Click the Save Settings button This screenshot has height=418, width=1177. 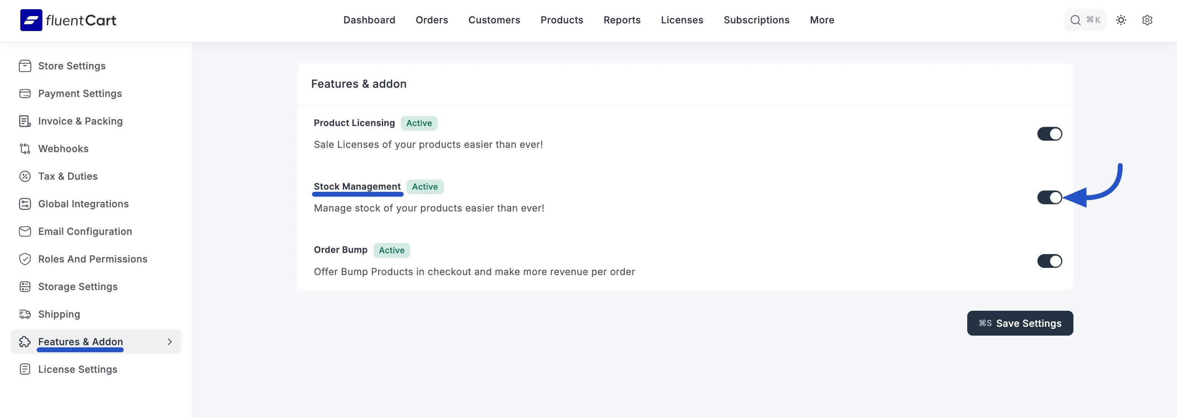(1019, 323)
